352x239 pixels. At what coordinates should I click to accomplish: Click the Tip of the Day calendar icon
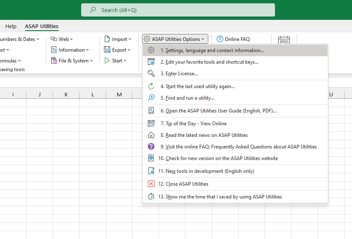151,123
